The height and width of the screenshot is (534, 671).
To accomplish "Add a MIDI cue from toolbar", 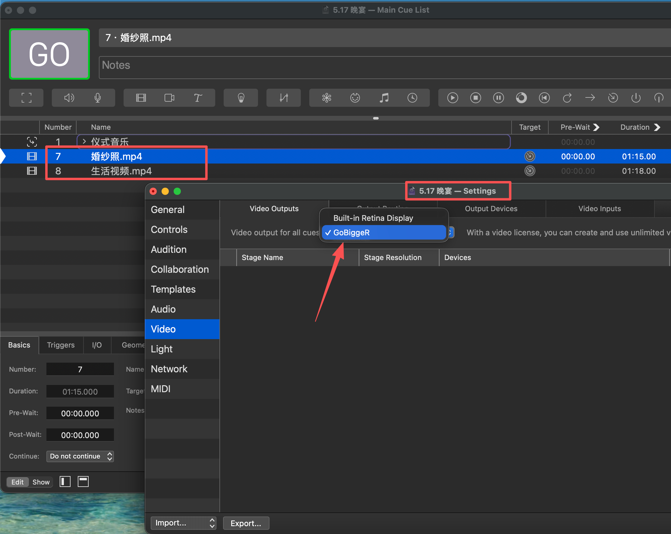I will coord(355,98).
